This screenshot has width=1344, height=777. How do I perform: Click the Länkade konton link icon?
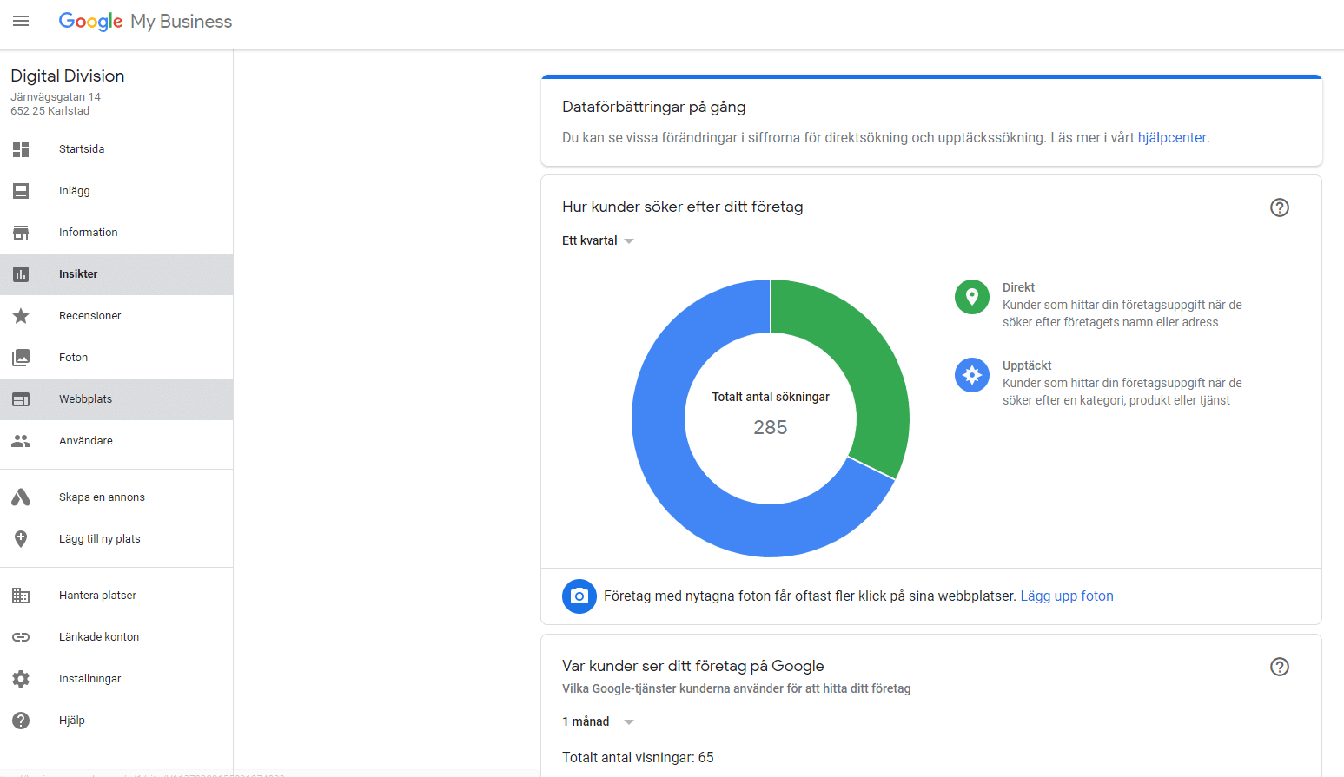[x=21, y=637]
